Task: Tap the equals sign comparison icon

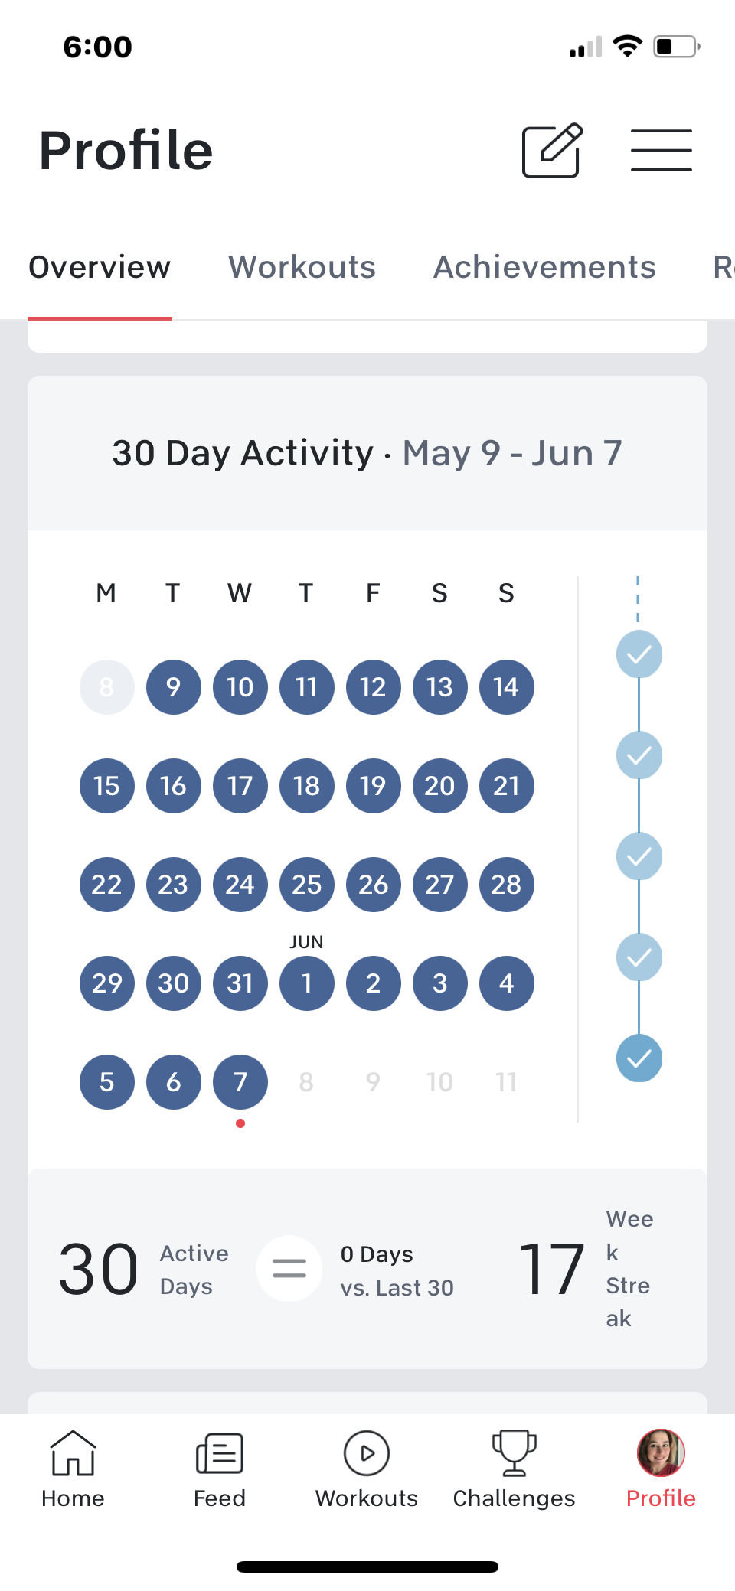Action: tap(289, 1269)
